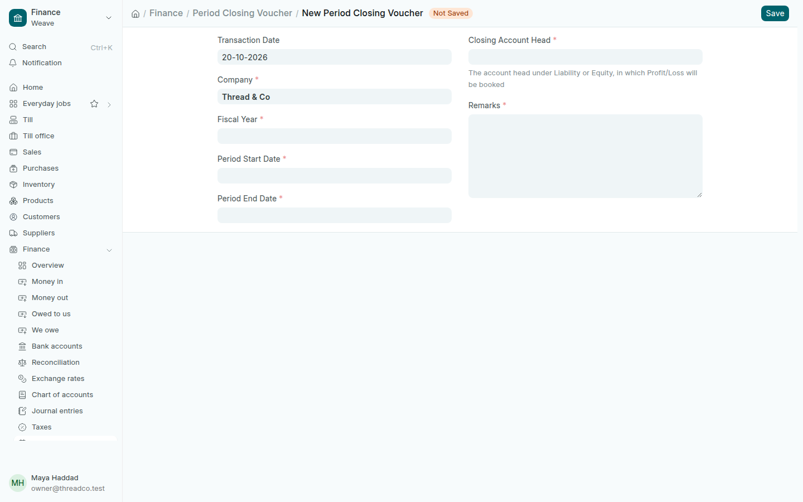This screenshot has width=803, height=502.
Task: Click the Remarks text area
Action: tap(586, 156)
